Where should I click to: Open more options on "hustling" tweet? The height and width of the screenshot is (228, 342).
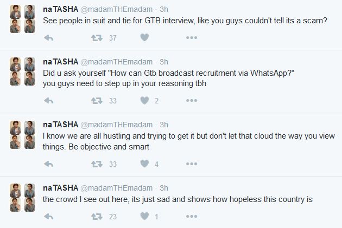191,164
